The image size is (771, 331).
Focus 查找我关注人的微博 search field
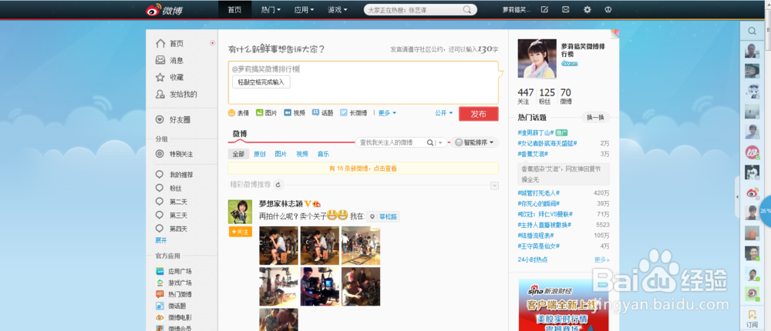(392, 142)
